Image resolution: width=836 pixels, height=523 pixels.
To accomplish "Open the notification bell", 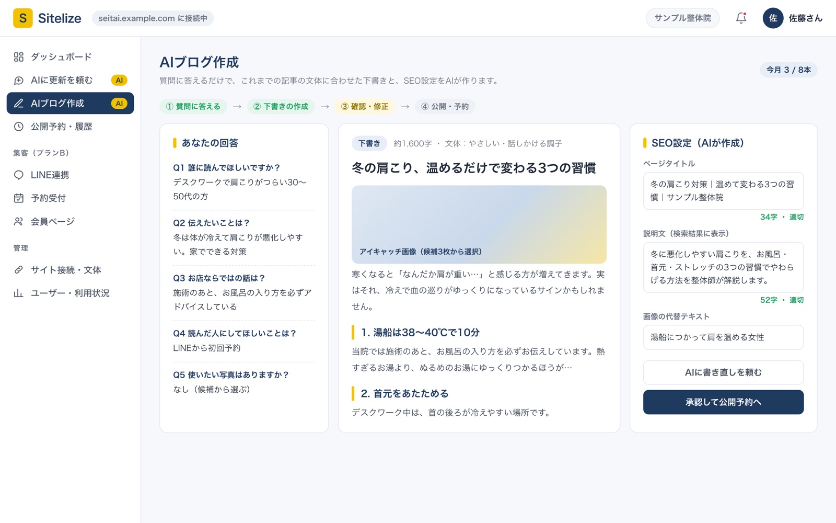I will pyautogui.click(x=741, y=18).
